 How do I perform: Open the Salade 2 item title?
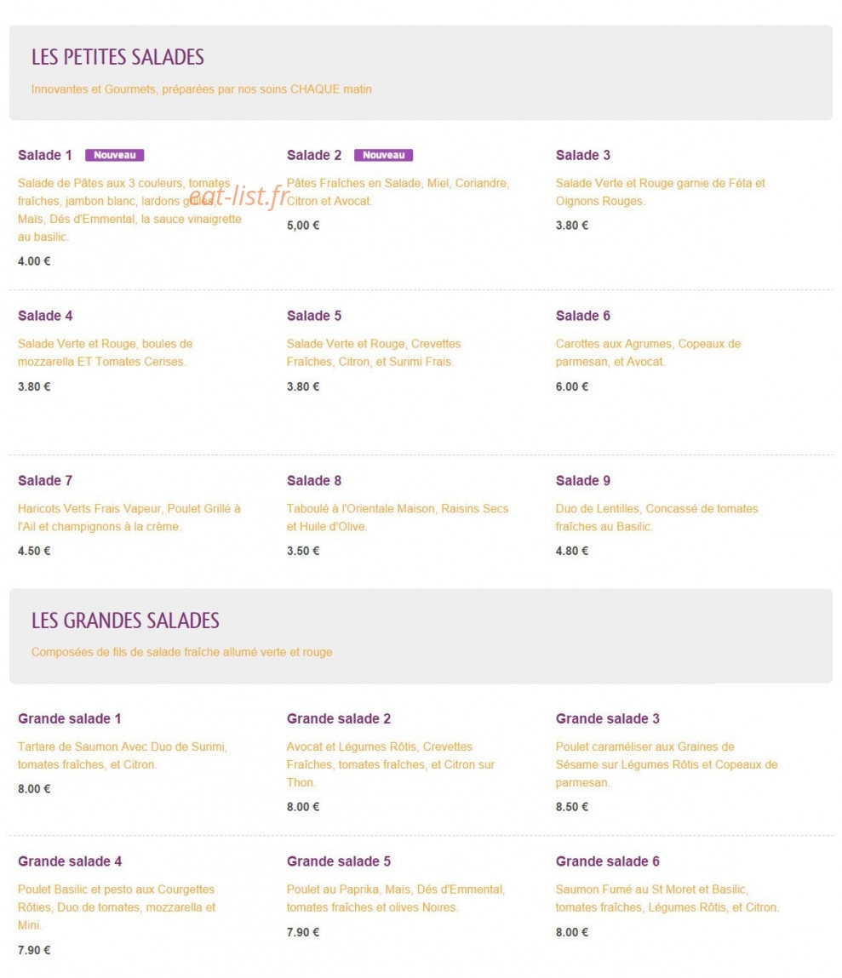(x=313, y=155)
